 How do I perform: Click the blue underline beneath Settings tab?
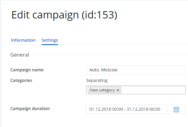click(50, 44)
